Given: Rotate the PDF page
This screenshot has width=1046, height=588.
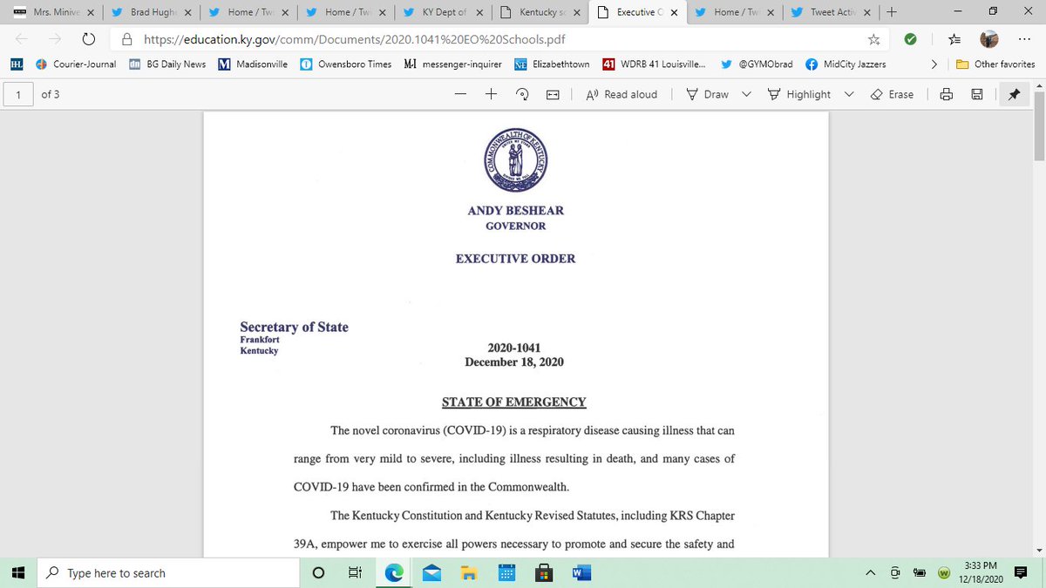Looking at the screenshot, I should 522,94.
